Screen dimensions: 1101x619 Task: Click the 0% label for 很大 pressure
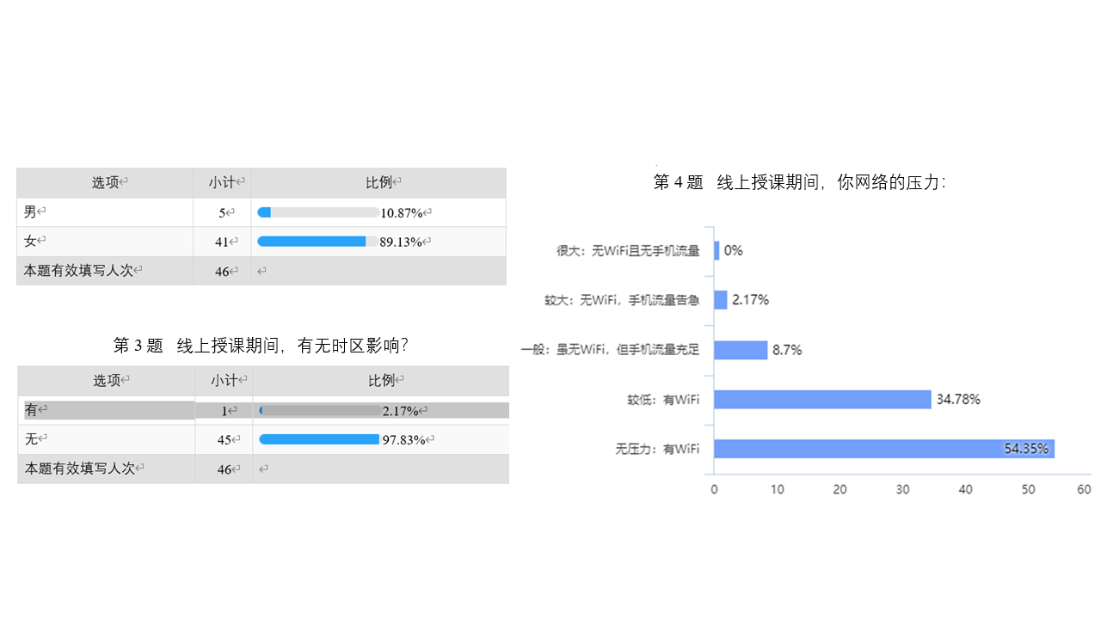click(733, 251)
